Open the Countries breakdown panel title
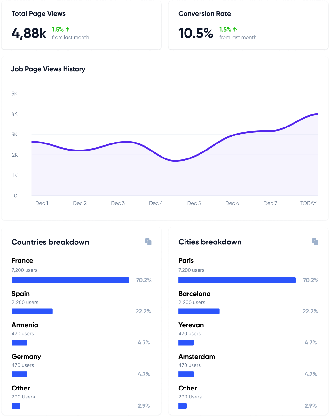The image size is (330, 417). pos(51,242)
